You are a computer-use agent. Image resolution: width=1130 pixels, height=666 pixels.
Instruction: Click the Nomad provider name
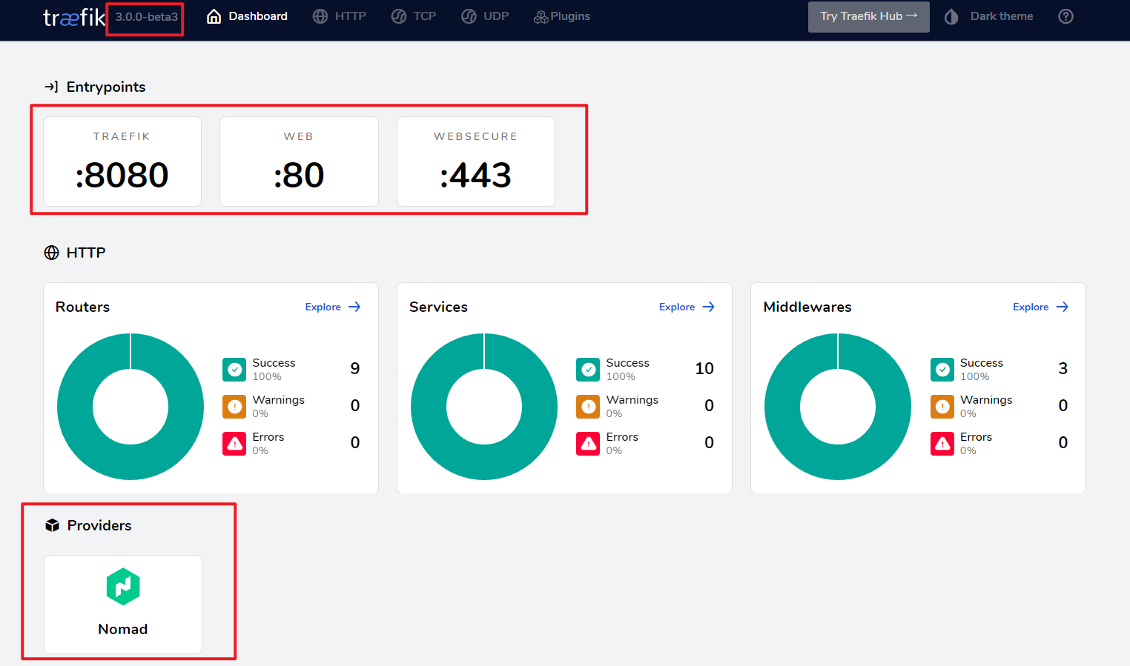tap(123, 629)
